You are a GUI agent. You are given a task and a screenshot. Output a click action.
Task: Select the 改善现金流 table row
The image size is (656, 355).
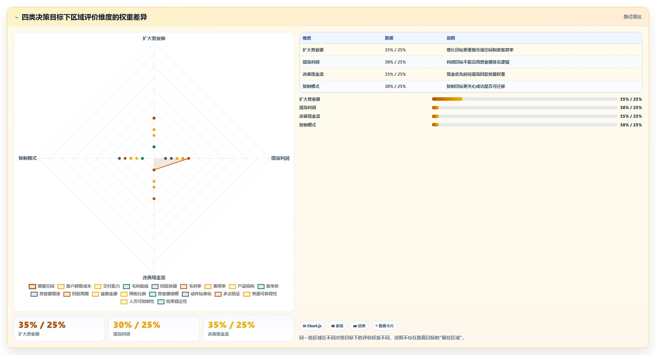pos(471,74)
